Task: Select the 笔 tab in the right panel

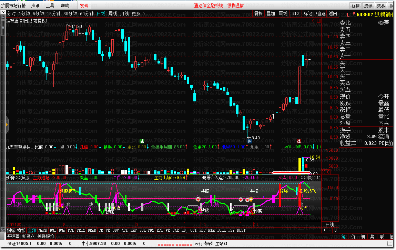Action: (344, 237)
